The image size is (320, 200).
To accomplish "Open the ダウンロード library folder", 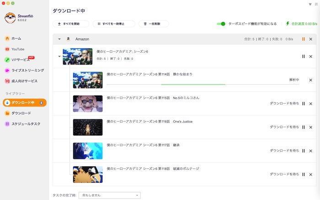I will pos(18,113).
